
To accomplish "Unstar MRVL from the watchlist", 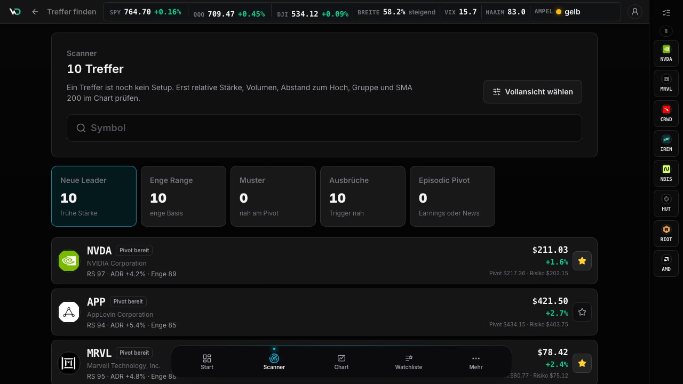I will [582, 363].
